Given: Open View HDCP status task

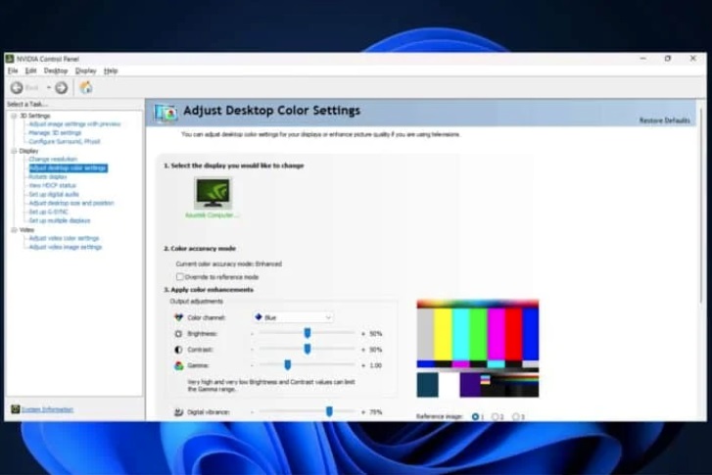Looking at the screenshot, I should coord(52,185).
